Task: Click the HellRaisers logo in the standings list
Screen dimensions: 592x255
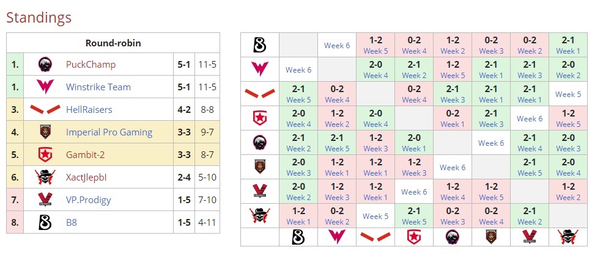Action: pos(44,110)
